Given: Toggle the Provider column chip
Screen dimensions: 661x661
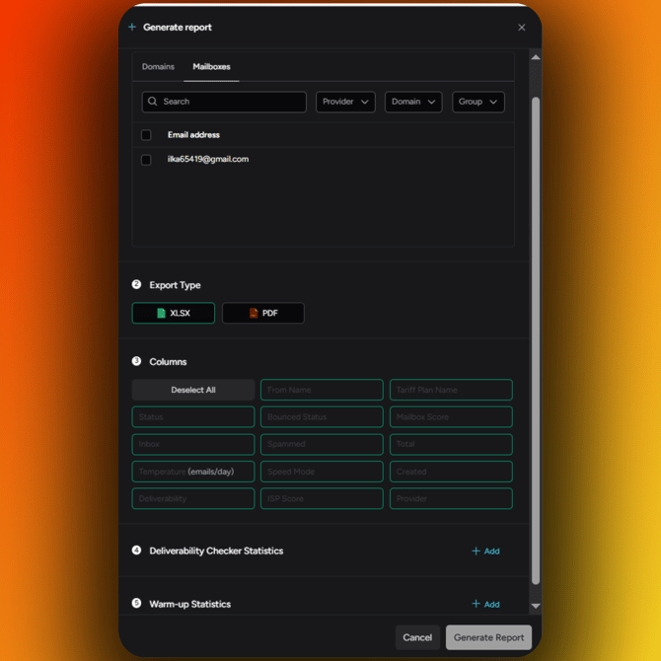Looking at the screenshot, I should [451, 498].
